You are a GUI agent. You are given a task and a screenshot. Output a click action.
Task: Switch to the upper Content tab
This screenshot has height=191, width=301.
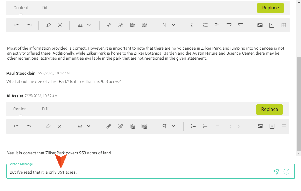[x=21, y=8]
